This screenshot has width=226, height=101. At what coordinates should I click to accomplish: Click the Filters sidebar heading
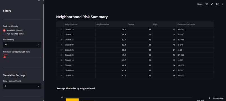pos(7,11)
